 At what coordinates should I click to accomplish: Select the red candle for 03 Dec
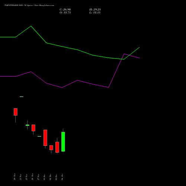(x=57, y=147)
